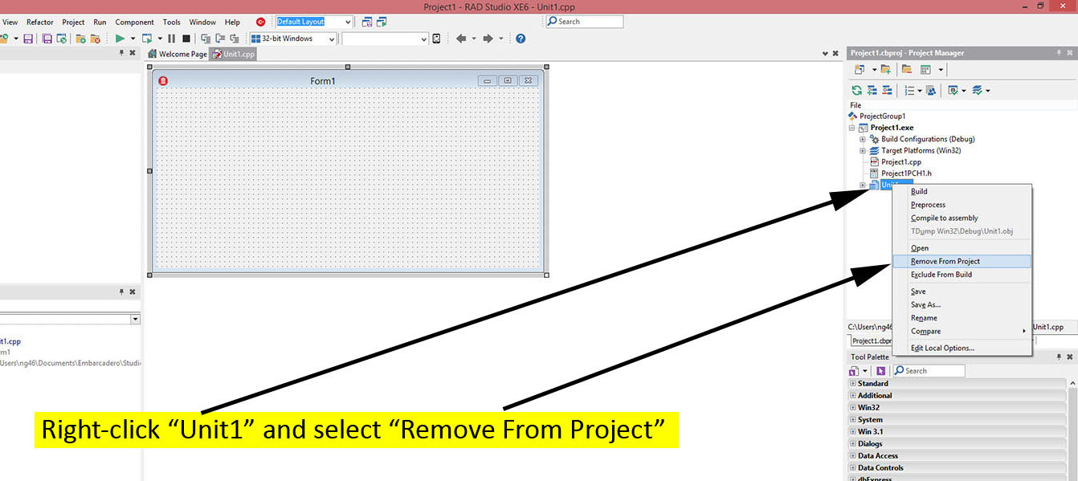Click the blue Help question mark icon
Viewport: 1078px width, 481px height.
coord(521,39)
